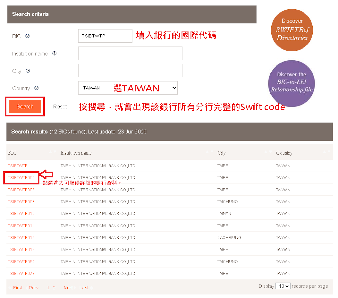338x298 pixels.
Task: Click the Discover SWIFTRef Directories badge
Action: (292, 30)
